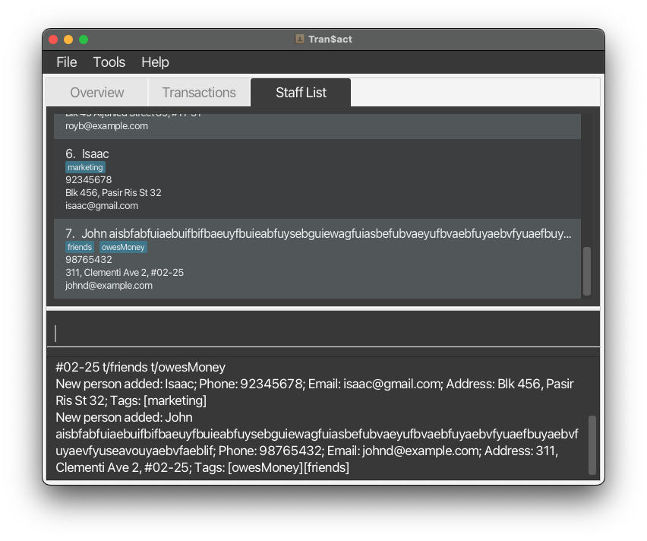Viewport: 647px width, 541px height.
Task: Click the staff list scrollbar thumb
Action: point(587,271)
